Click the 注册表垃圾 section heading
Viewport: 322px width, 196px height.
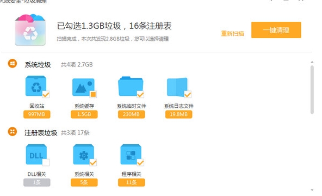tap(41, 133)
